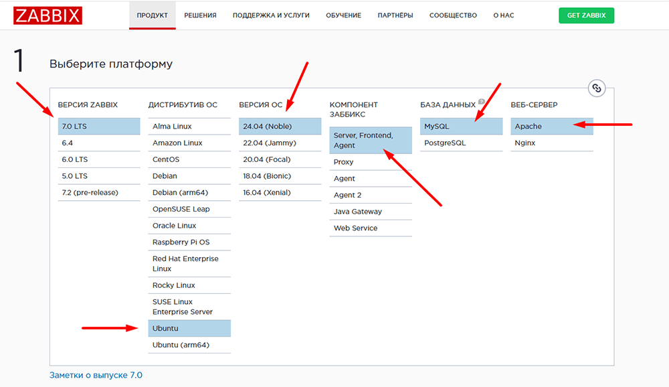Select Zabbix version 7.0 LTS

pos(99,127)
